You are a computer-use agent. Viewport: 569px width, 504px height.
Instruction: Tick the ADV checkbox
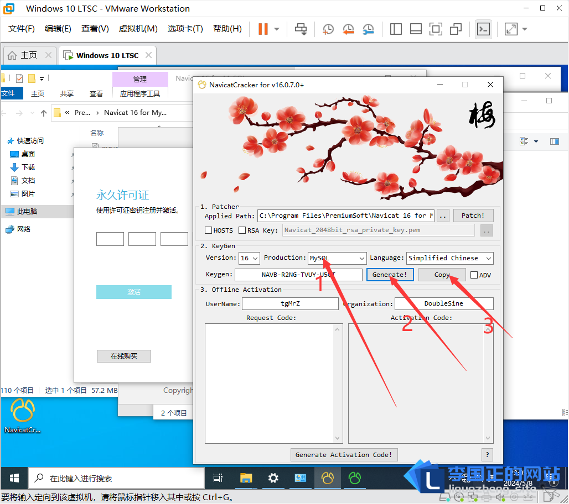coord(474,275)
